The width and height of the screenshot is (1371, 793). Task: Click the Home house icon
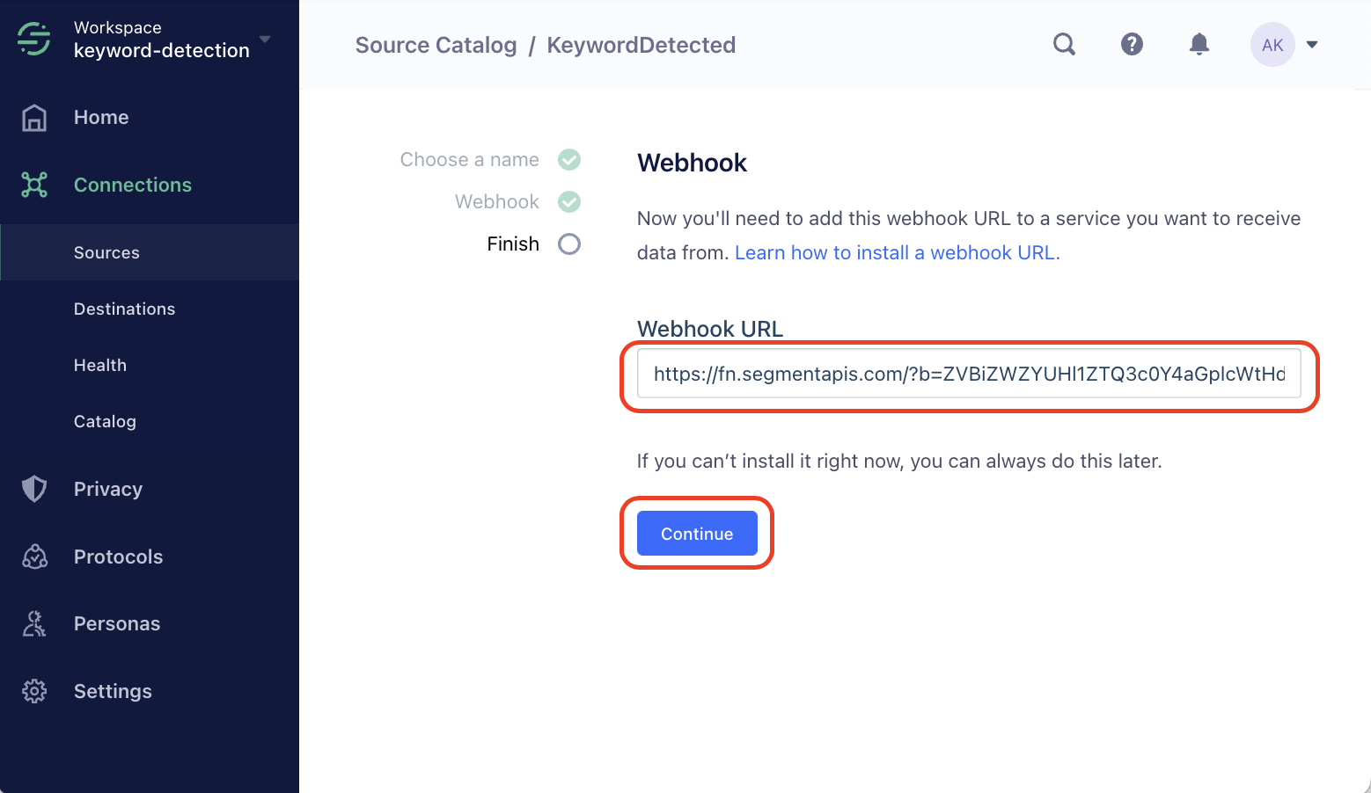click(34, 118)
